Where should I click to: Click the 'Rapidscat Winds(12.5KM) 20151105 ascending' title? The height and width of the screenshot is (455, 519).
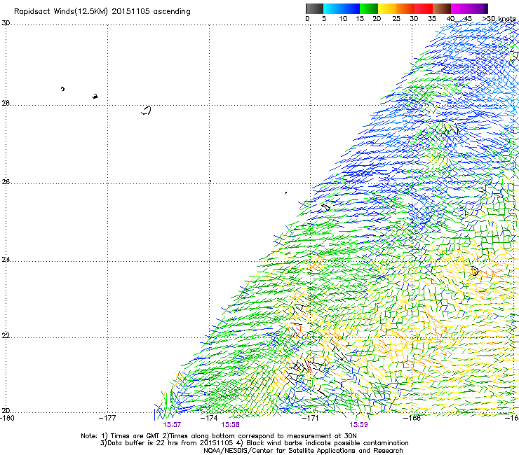coord(102,12)
